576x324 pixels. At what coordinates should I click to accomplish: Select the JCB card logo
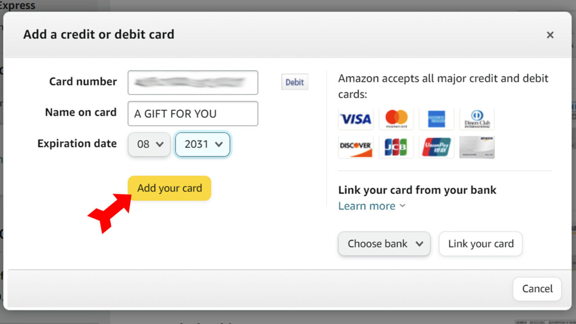(x=396, y=147)
